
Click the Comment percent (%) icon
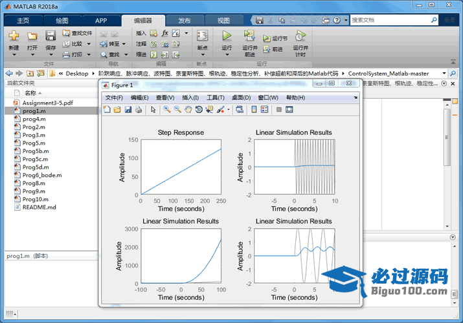154,44
